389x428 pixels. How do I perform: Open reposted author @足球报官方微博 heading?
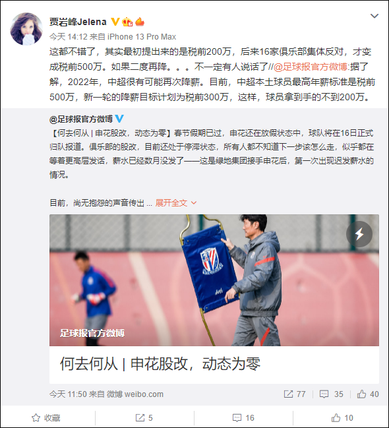coord(81,119)
